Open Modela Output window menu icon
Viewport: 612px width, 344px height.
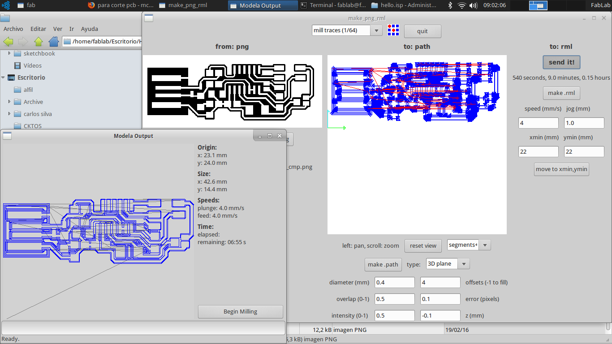[7, 136]
